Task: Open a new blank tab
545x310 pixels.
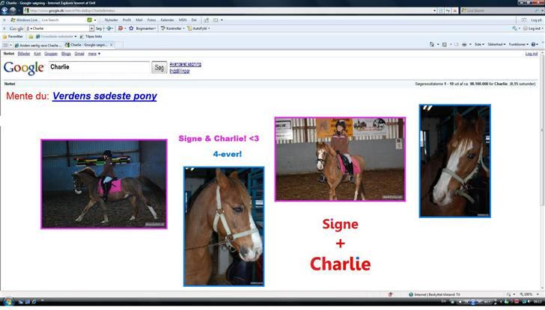Action: (x=119, y=45)
